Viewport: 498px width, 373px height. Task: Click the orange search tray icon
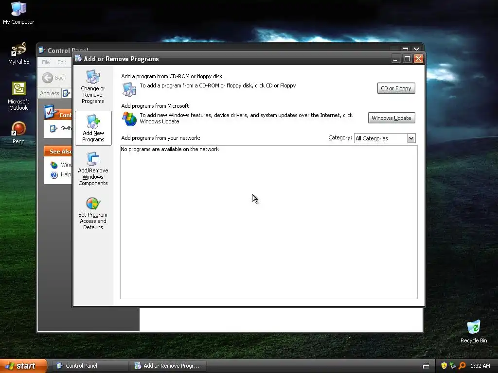(462, 366)
